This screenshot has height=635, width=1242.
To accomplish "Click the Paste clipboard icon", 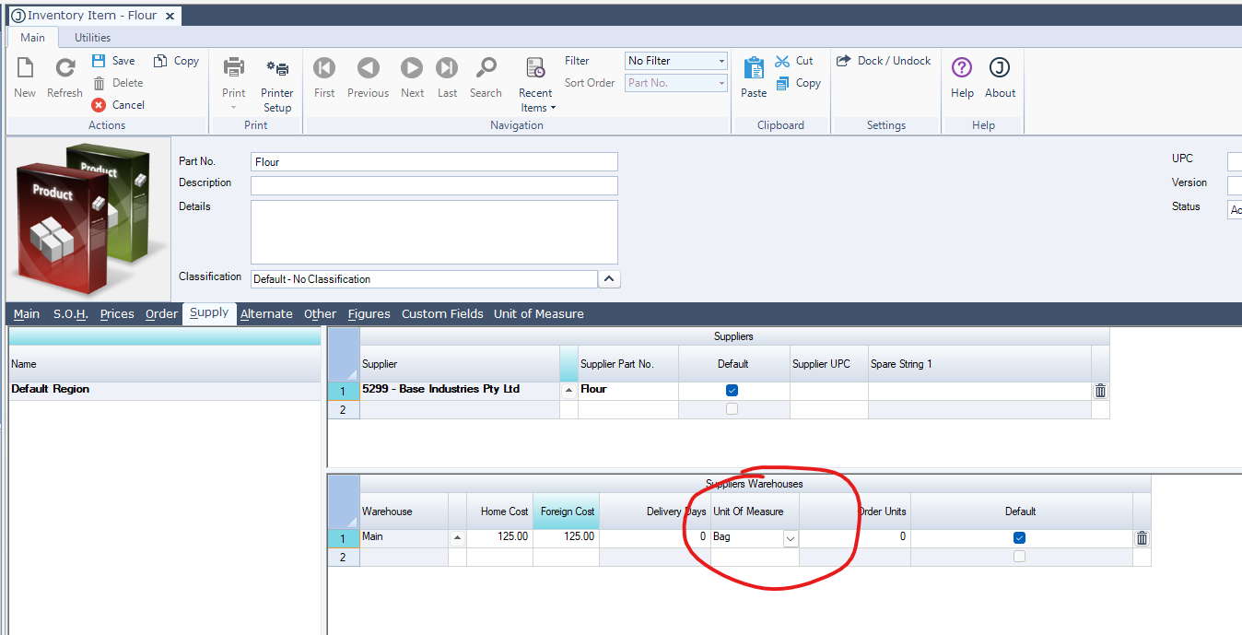I will [754, 69].
